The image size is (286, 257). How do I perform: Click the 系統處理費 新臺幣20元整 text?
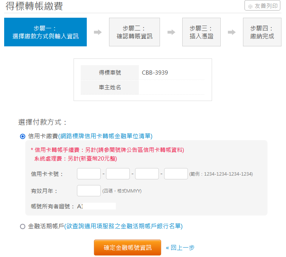(75, 159)
